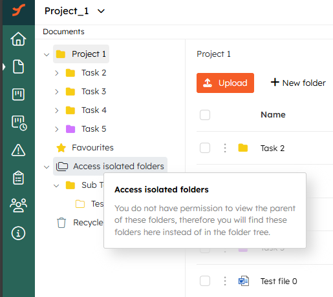Click the New folder button

point(298,83)
